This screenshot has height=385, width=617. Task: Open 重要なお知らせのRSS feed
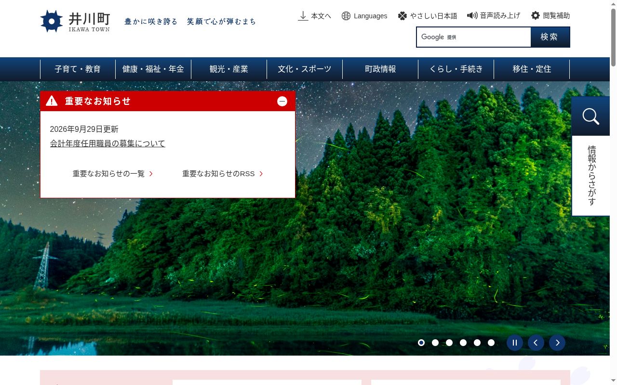223,174
